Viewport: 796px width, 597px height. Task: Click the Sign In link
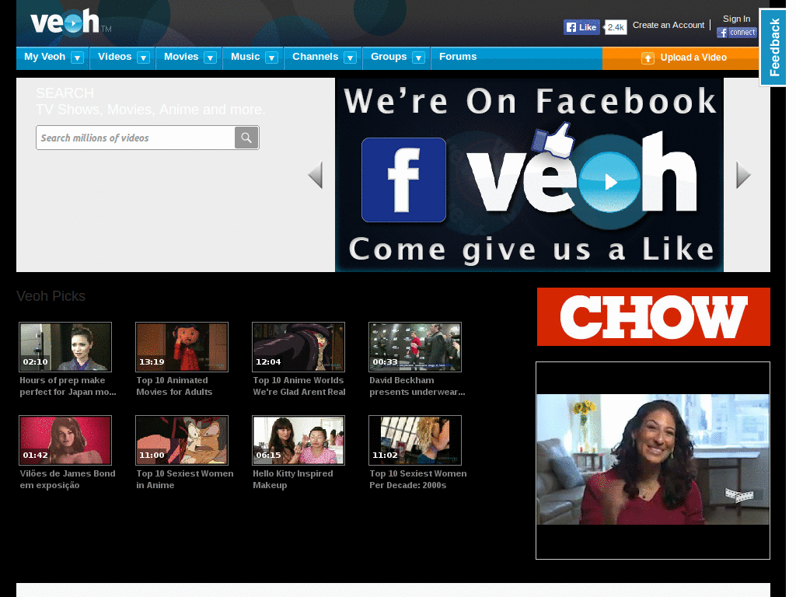(x=737, y=19)
